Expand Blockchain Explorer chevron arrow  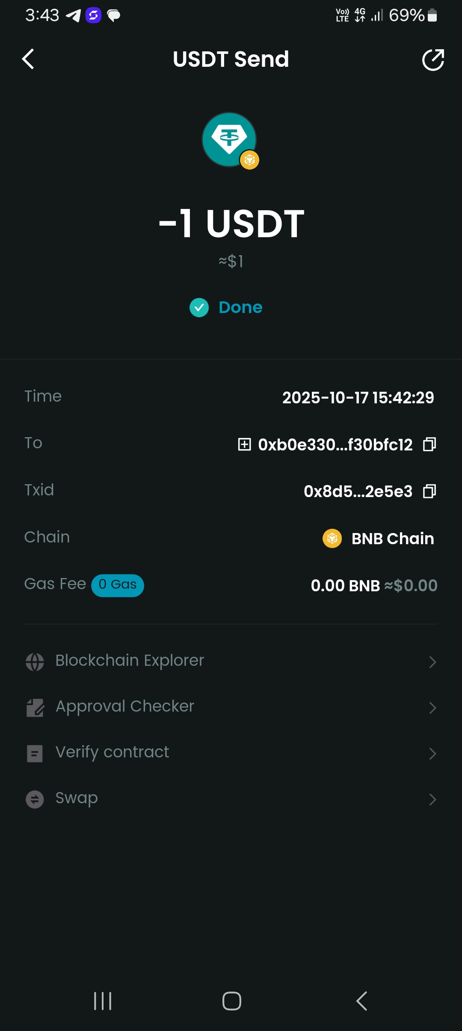pos(432,662)
